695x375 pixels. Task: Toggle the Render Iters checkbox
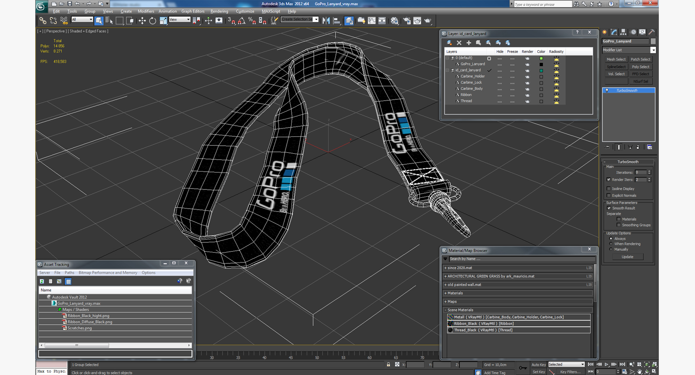coord(609,180)
